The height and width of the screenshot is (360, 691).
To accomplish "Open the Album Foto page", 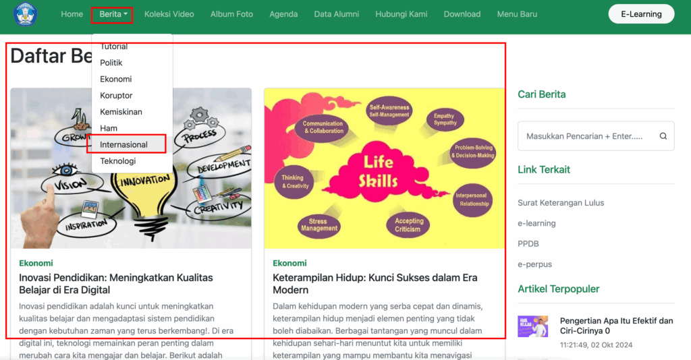I will 232,14.
